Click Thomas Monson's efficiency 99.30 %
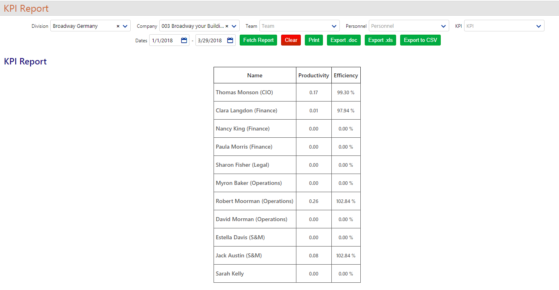Image resolution: width=559 pixels, height=290 pixels. pos(346,93)
